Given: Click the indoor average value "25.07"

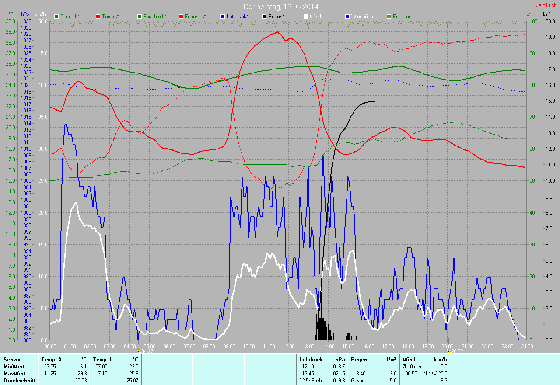Looking at the screenshot, I should point(132,381).
